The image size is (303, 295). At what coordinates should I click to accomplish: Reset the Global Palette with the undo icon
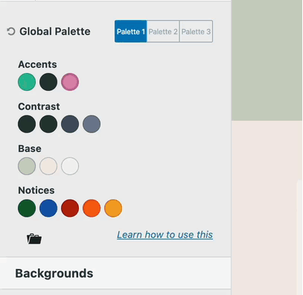pyautogui.click(x=11, y=31)
